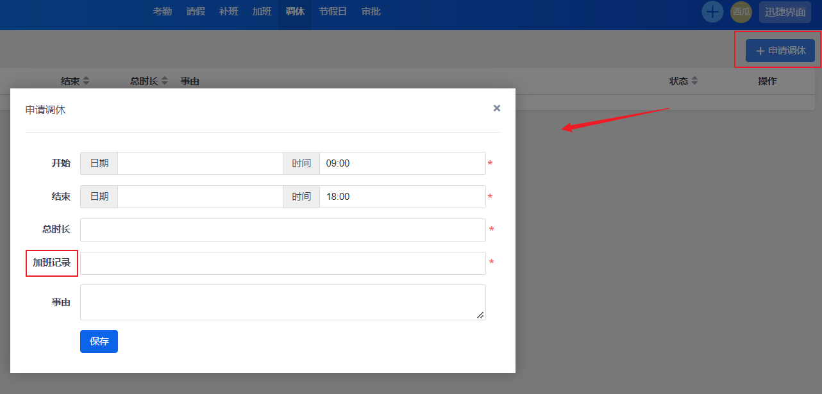Viewport: 822px width, 394px height.
Task: Open the 请假 tab
Action: pyautogui.click(x=196, y=12)
